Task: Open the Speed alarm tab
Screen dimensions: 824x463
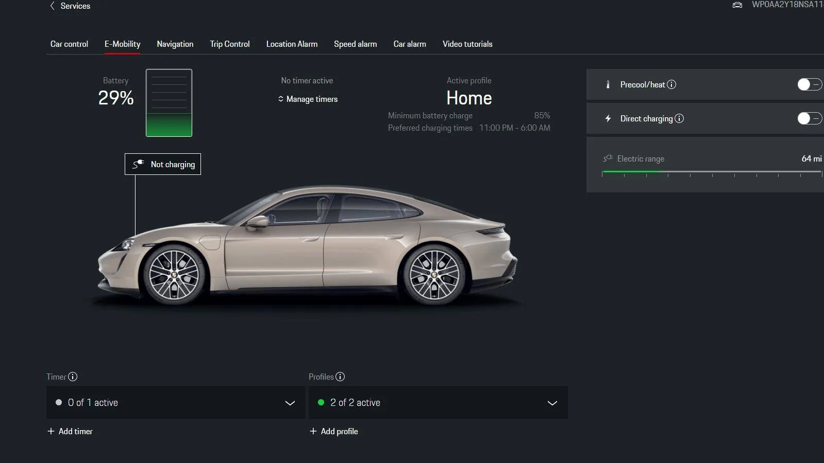Action: pyautogui.click(x=356, y=44)
